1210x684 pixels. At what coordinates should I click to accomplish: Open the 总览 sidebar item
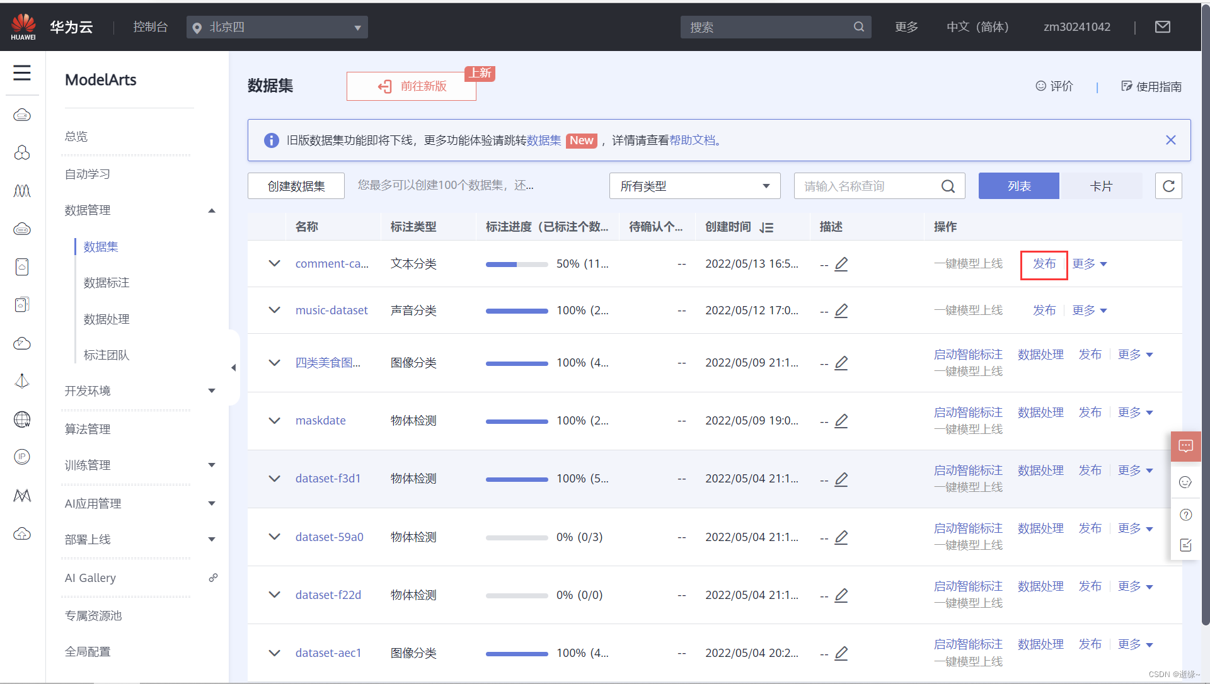tap(76, 137)
